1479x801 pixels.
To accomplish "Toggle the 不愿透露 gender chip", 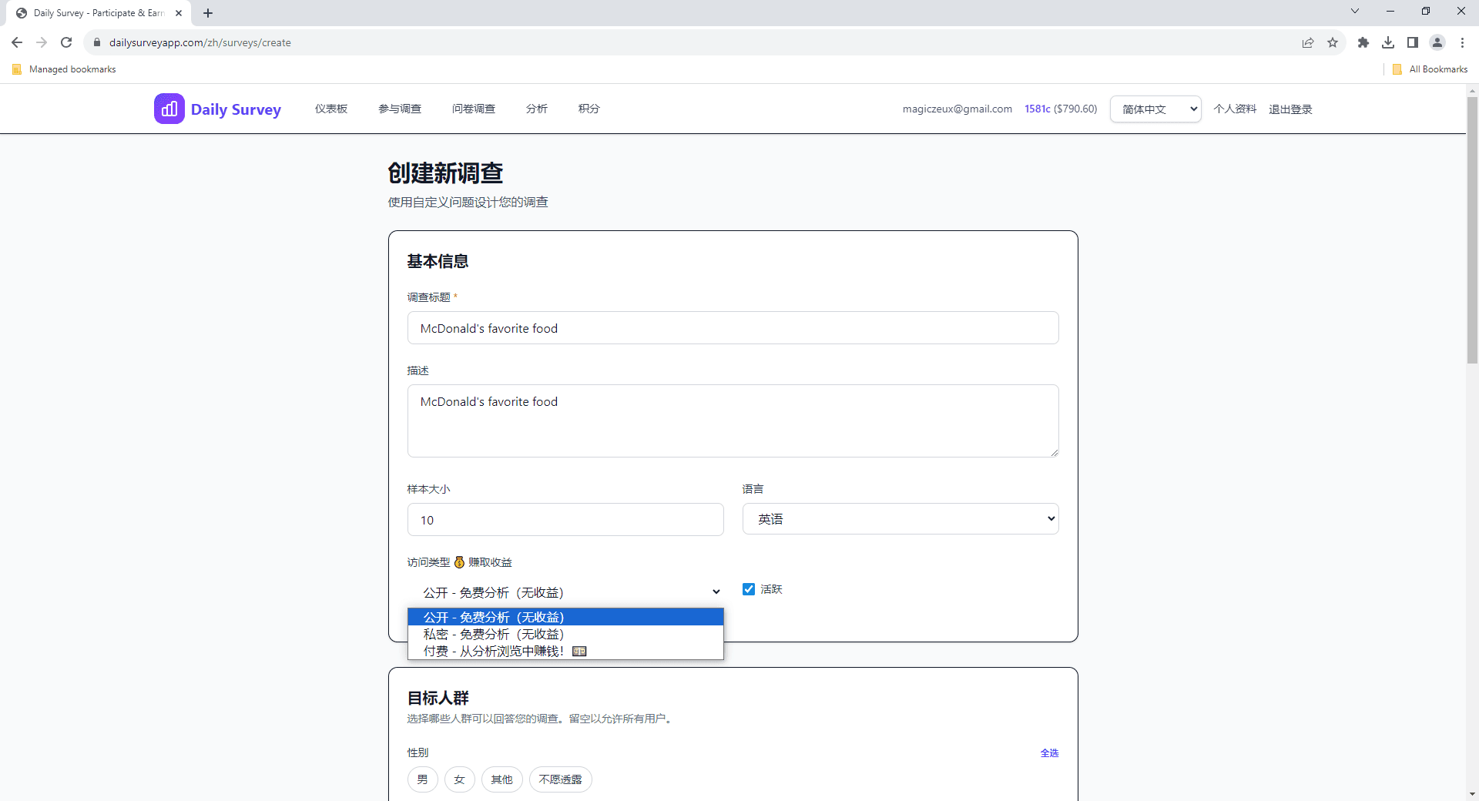I will point(560,779).
